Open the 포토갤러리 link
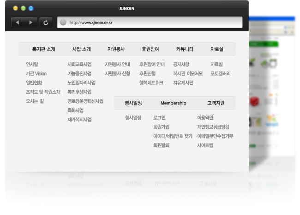The height and width of the screenshot is (215, 300). tap(221, 74)
